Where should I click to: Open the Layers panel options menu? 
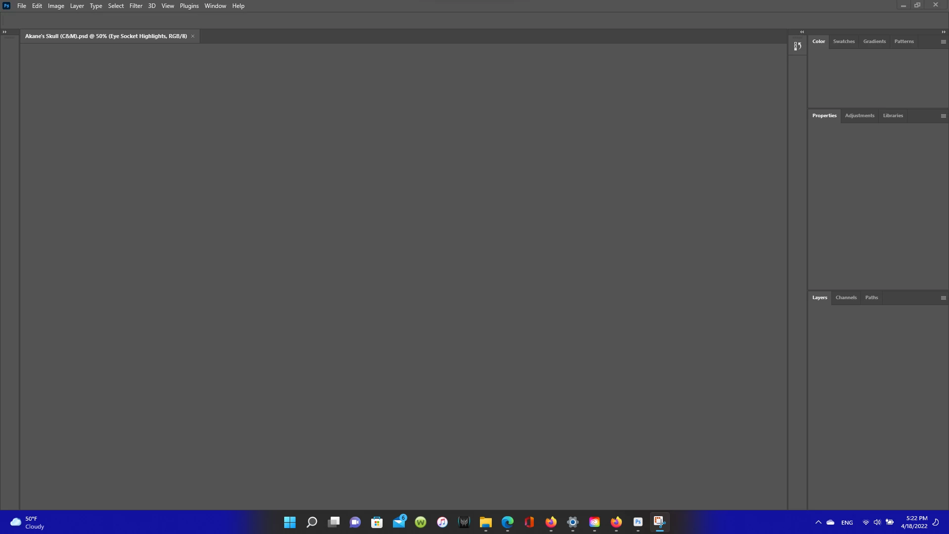click(x=943, y=298)
